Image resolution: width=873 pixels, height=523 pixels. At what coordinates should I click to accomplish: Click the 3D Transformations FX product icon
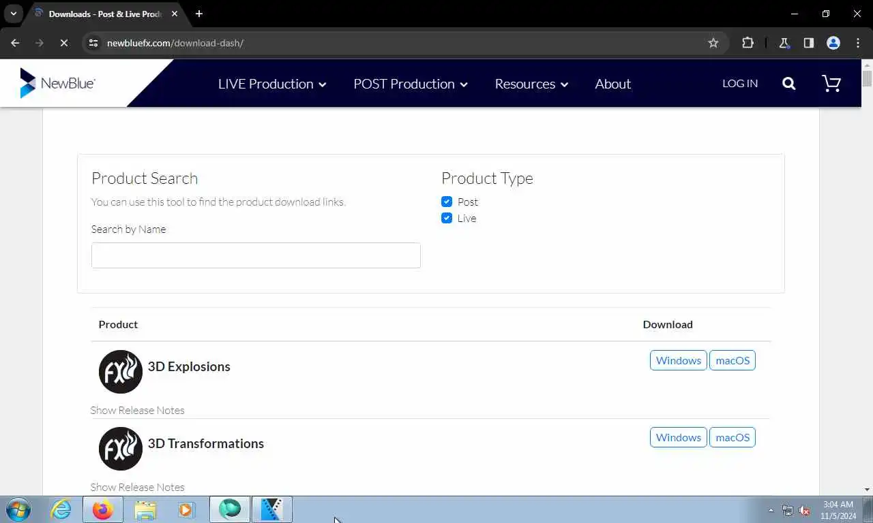[x=121, y=449]
